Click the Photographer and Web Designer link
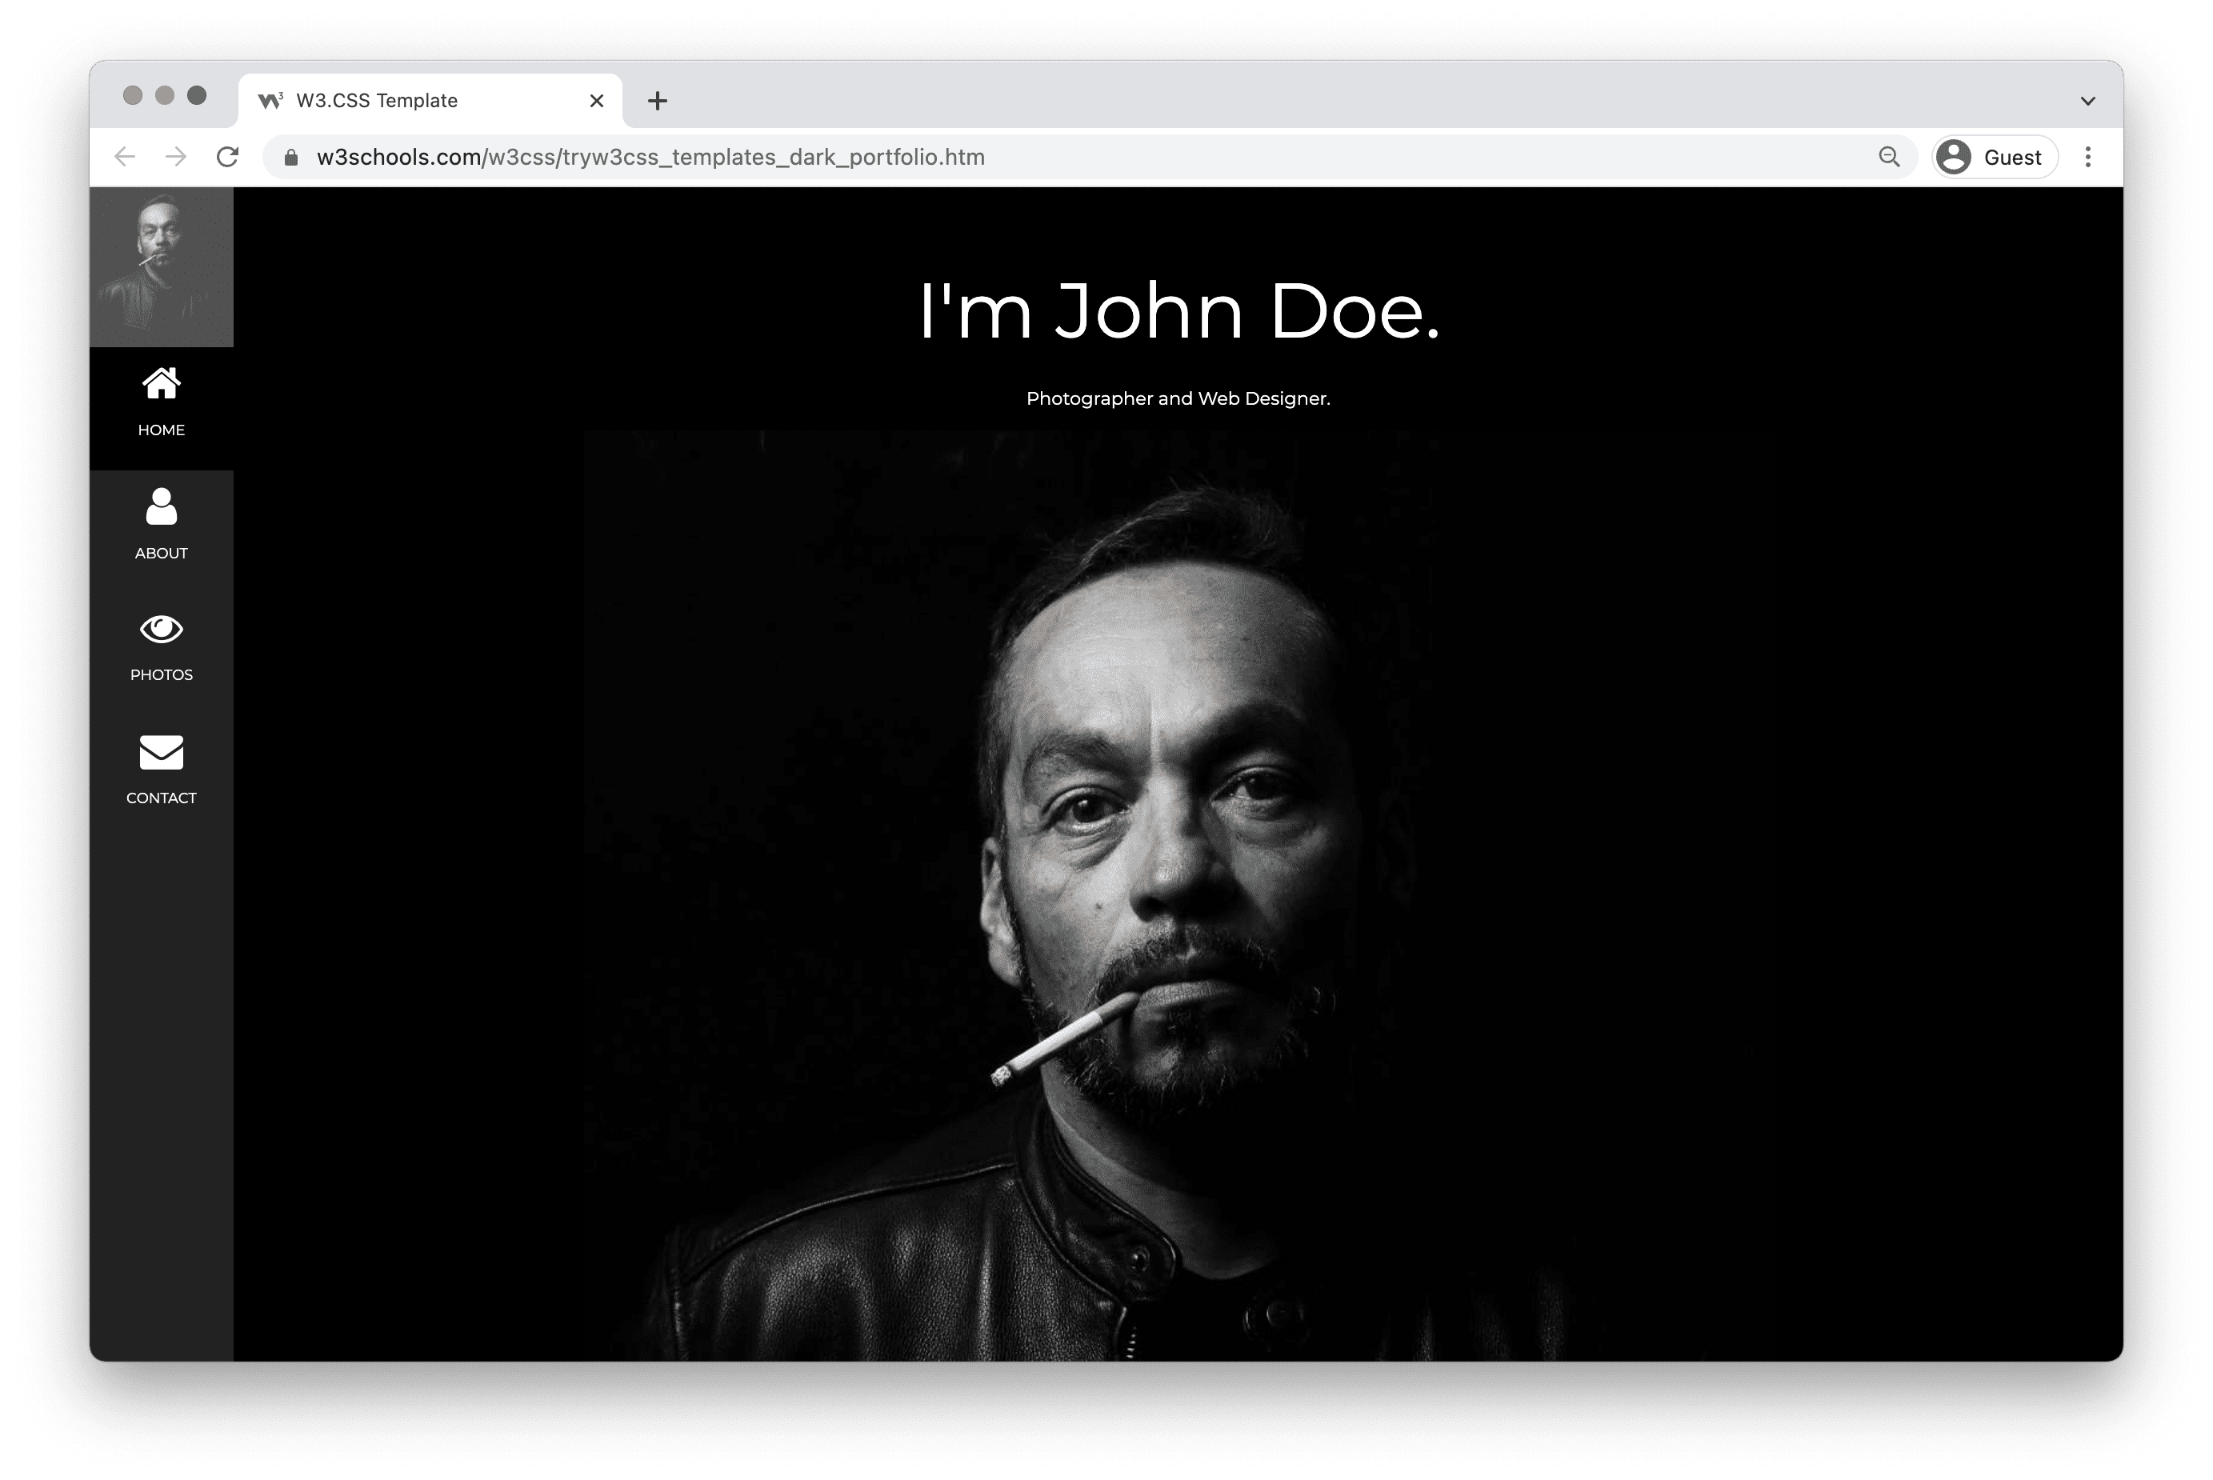Viewport: 2213px width, 1480px height. coord(1176,397)
